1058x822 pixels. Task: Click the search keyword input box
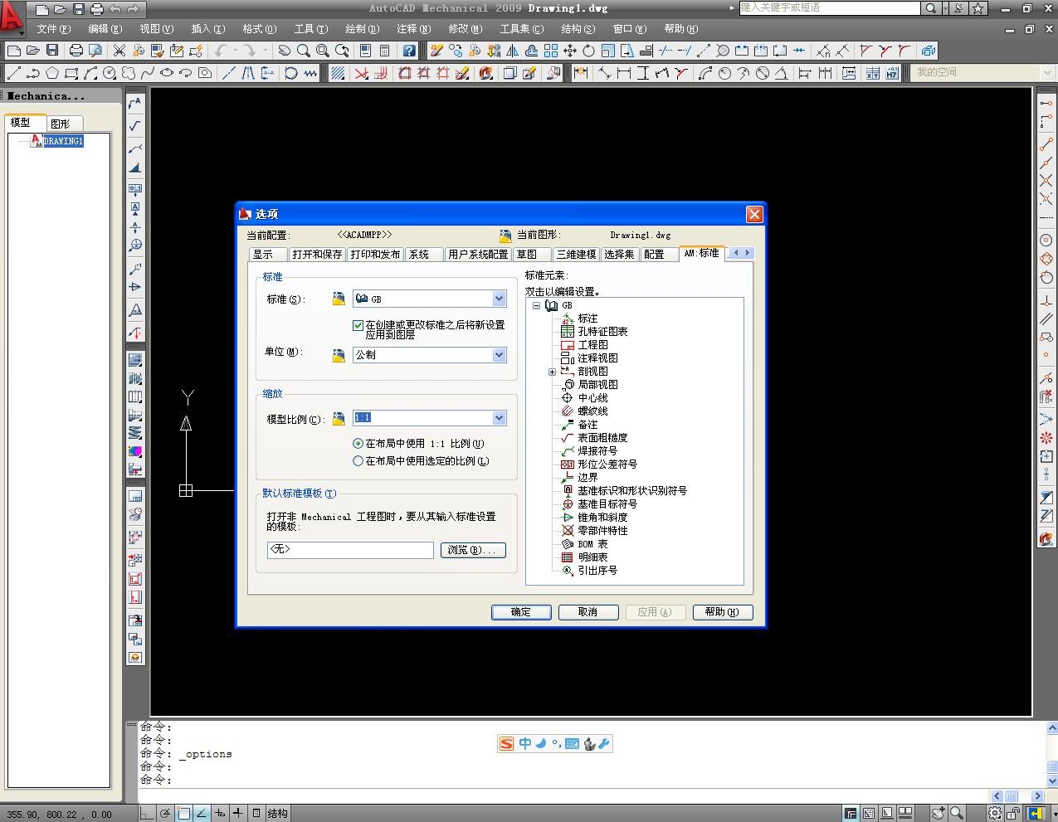point(830,8)
